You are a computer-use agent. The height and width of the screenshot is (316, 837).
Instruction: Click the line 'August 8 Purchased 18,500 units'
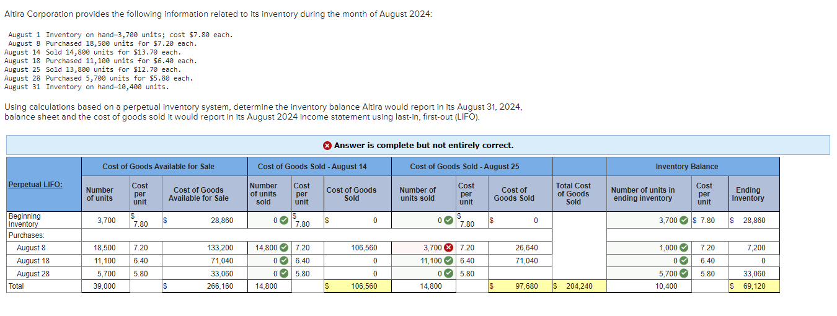102,43
